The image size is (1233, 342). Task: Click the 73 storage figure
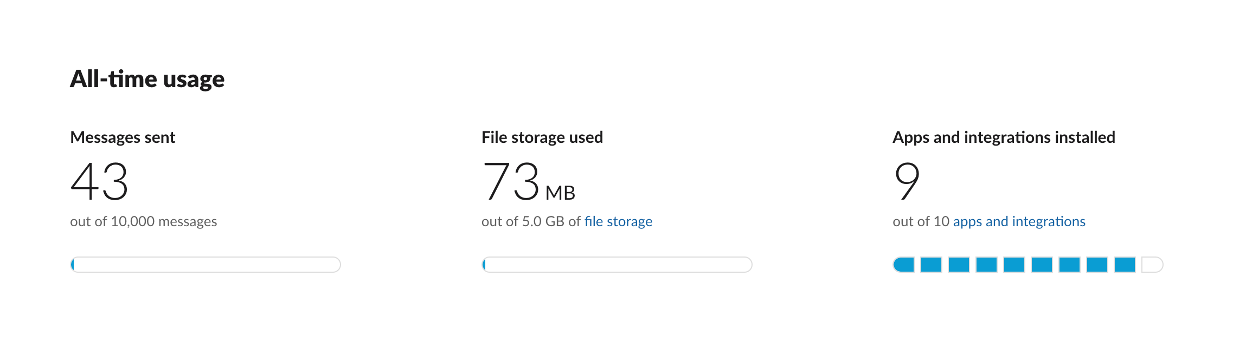tap(511, 181)
